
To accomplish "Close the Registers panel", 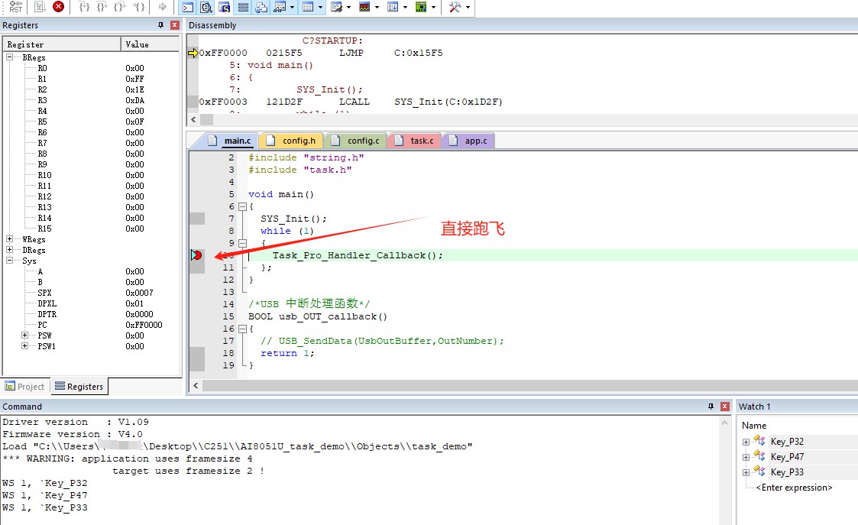I will pyautogui.click(x=175, y=25).
